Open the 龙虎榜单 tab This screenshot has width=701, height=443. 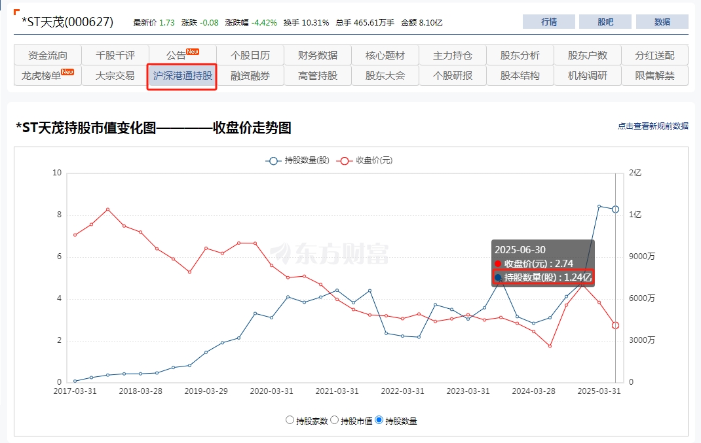click(x=48, y=75)
